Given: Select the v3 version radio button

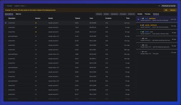Looking at the screenshot, I should point(138,39).
